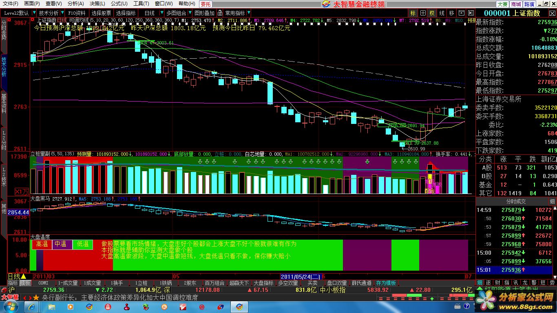Click the F10资料 toolbar button
557x313 pixels.
(x=77, y=13)
